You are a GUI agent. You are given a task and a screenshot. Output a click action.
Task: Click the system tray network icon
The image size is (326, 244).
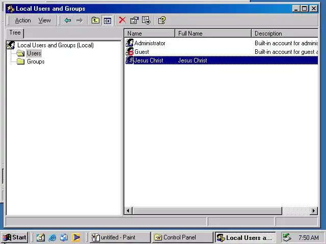click(287, 237)
